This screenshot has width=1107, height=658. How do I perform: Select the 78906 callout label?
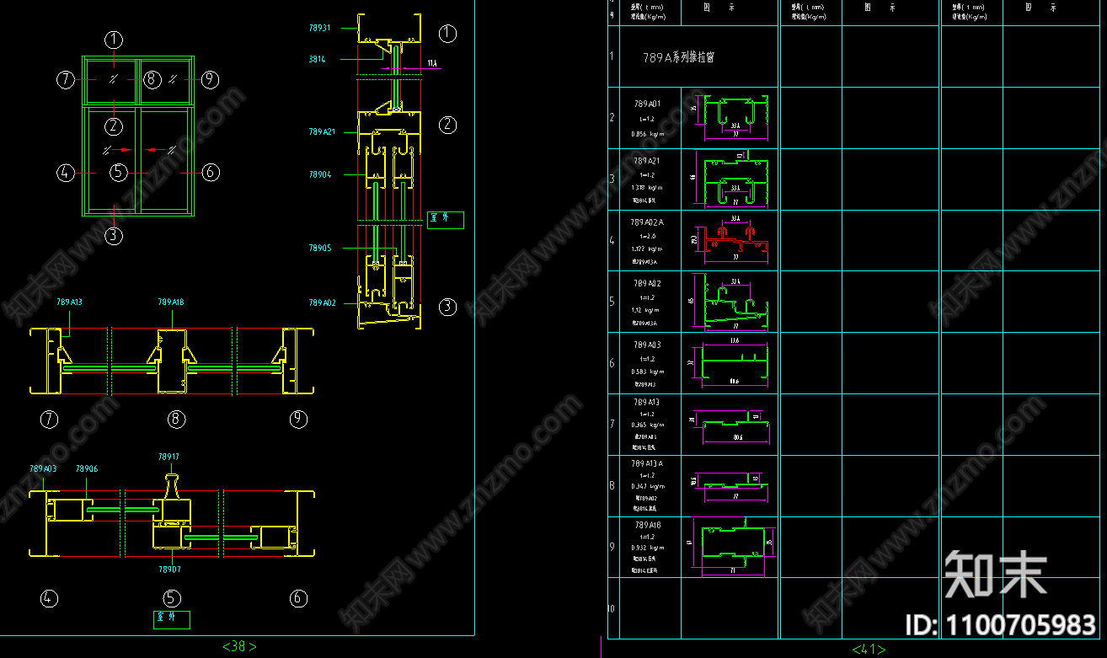pos(87,468)
